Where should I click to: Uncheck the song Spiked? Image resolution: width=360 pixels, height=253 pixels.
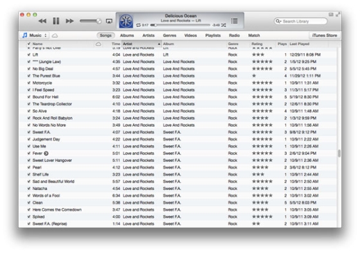click(29, 216)
